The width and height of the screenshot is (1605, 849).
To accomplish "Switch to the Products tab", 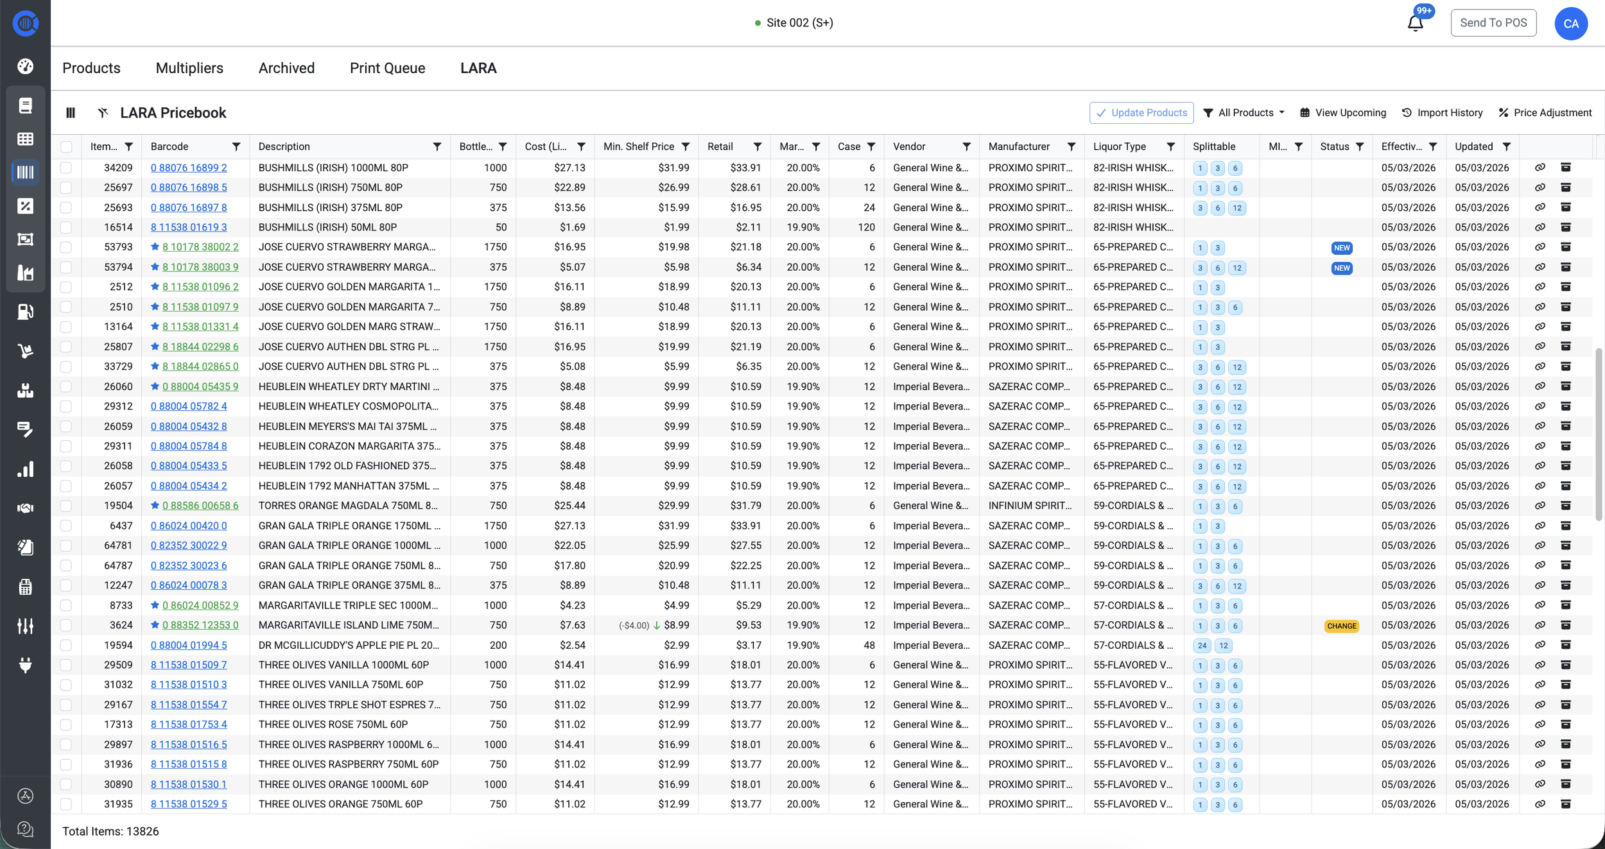I will click(x=91, y=68).
